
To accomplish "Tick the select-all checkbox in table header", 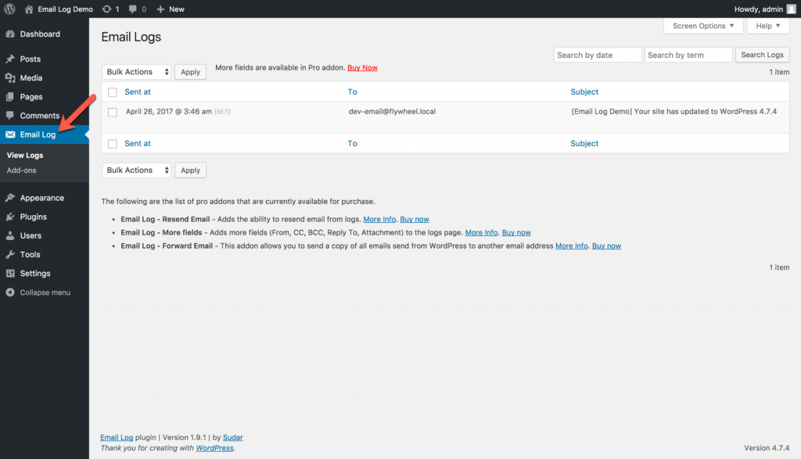I will [113, 92].
